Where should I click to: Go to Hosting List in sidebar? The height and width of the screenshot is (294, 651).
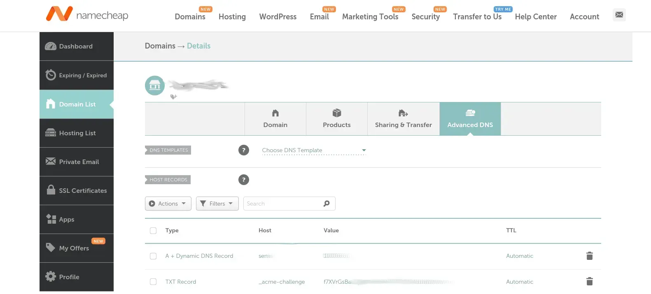click(77, 133)
